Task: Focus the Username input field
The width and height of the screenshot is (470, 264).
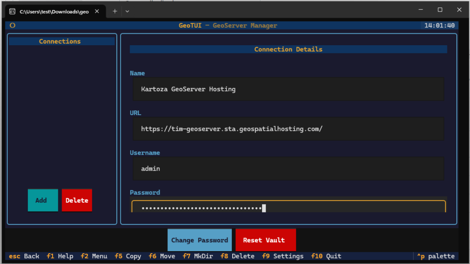Action: [x=288, y=168]
